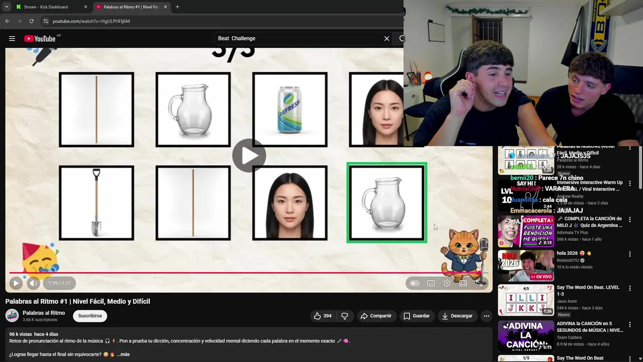This screenshot has width=643, height=362.
Task: Close the Palabras al Ritmo browser tab
Action: tap(165, 7)
